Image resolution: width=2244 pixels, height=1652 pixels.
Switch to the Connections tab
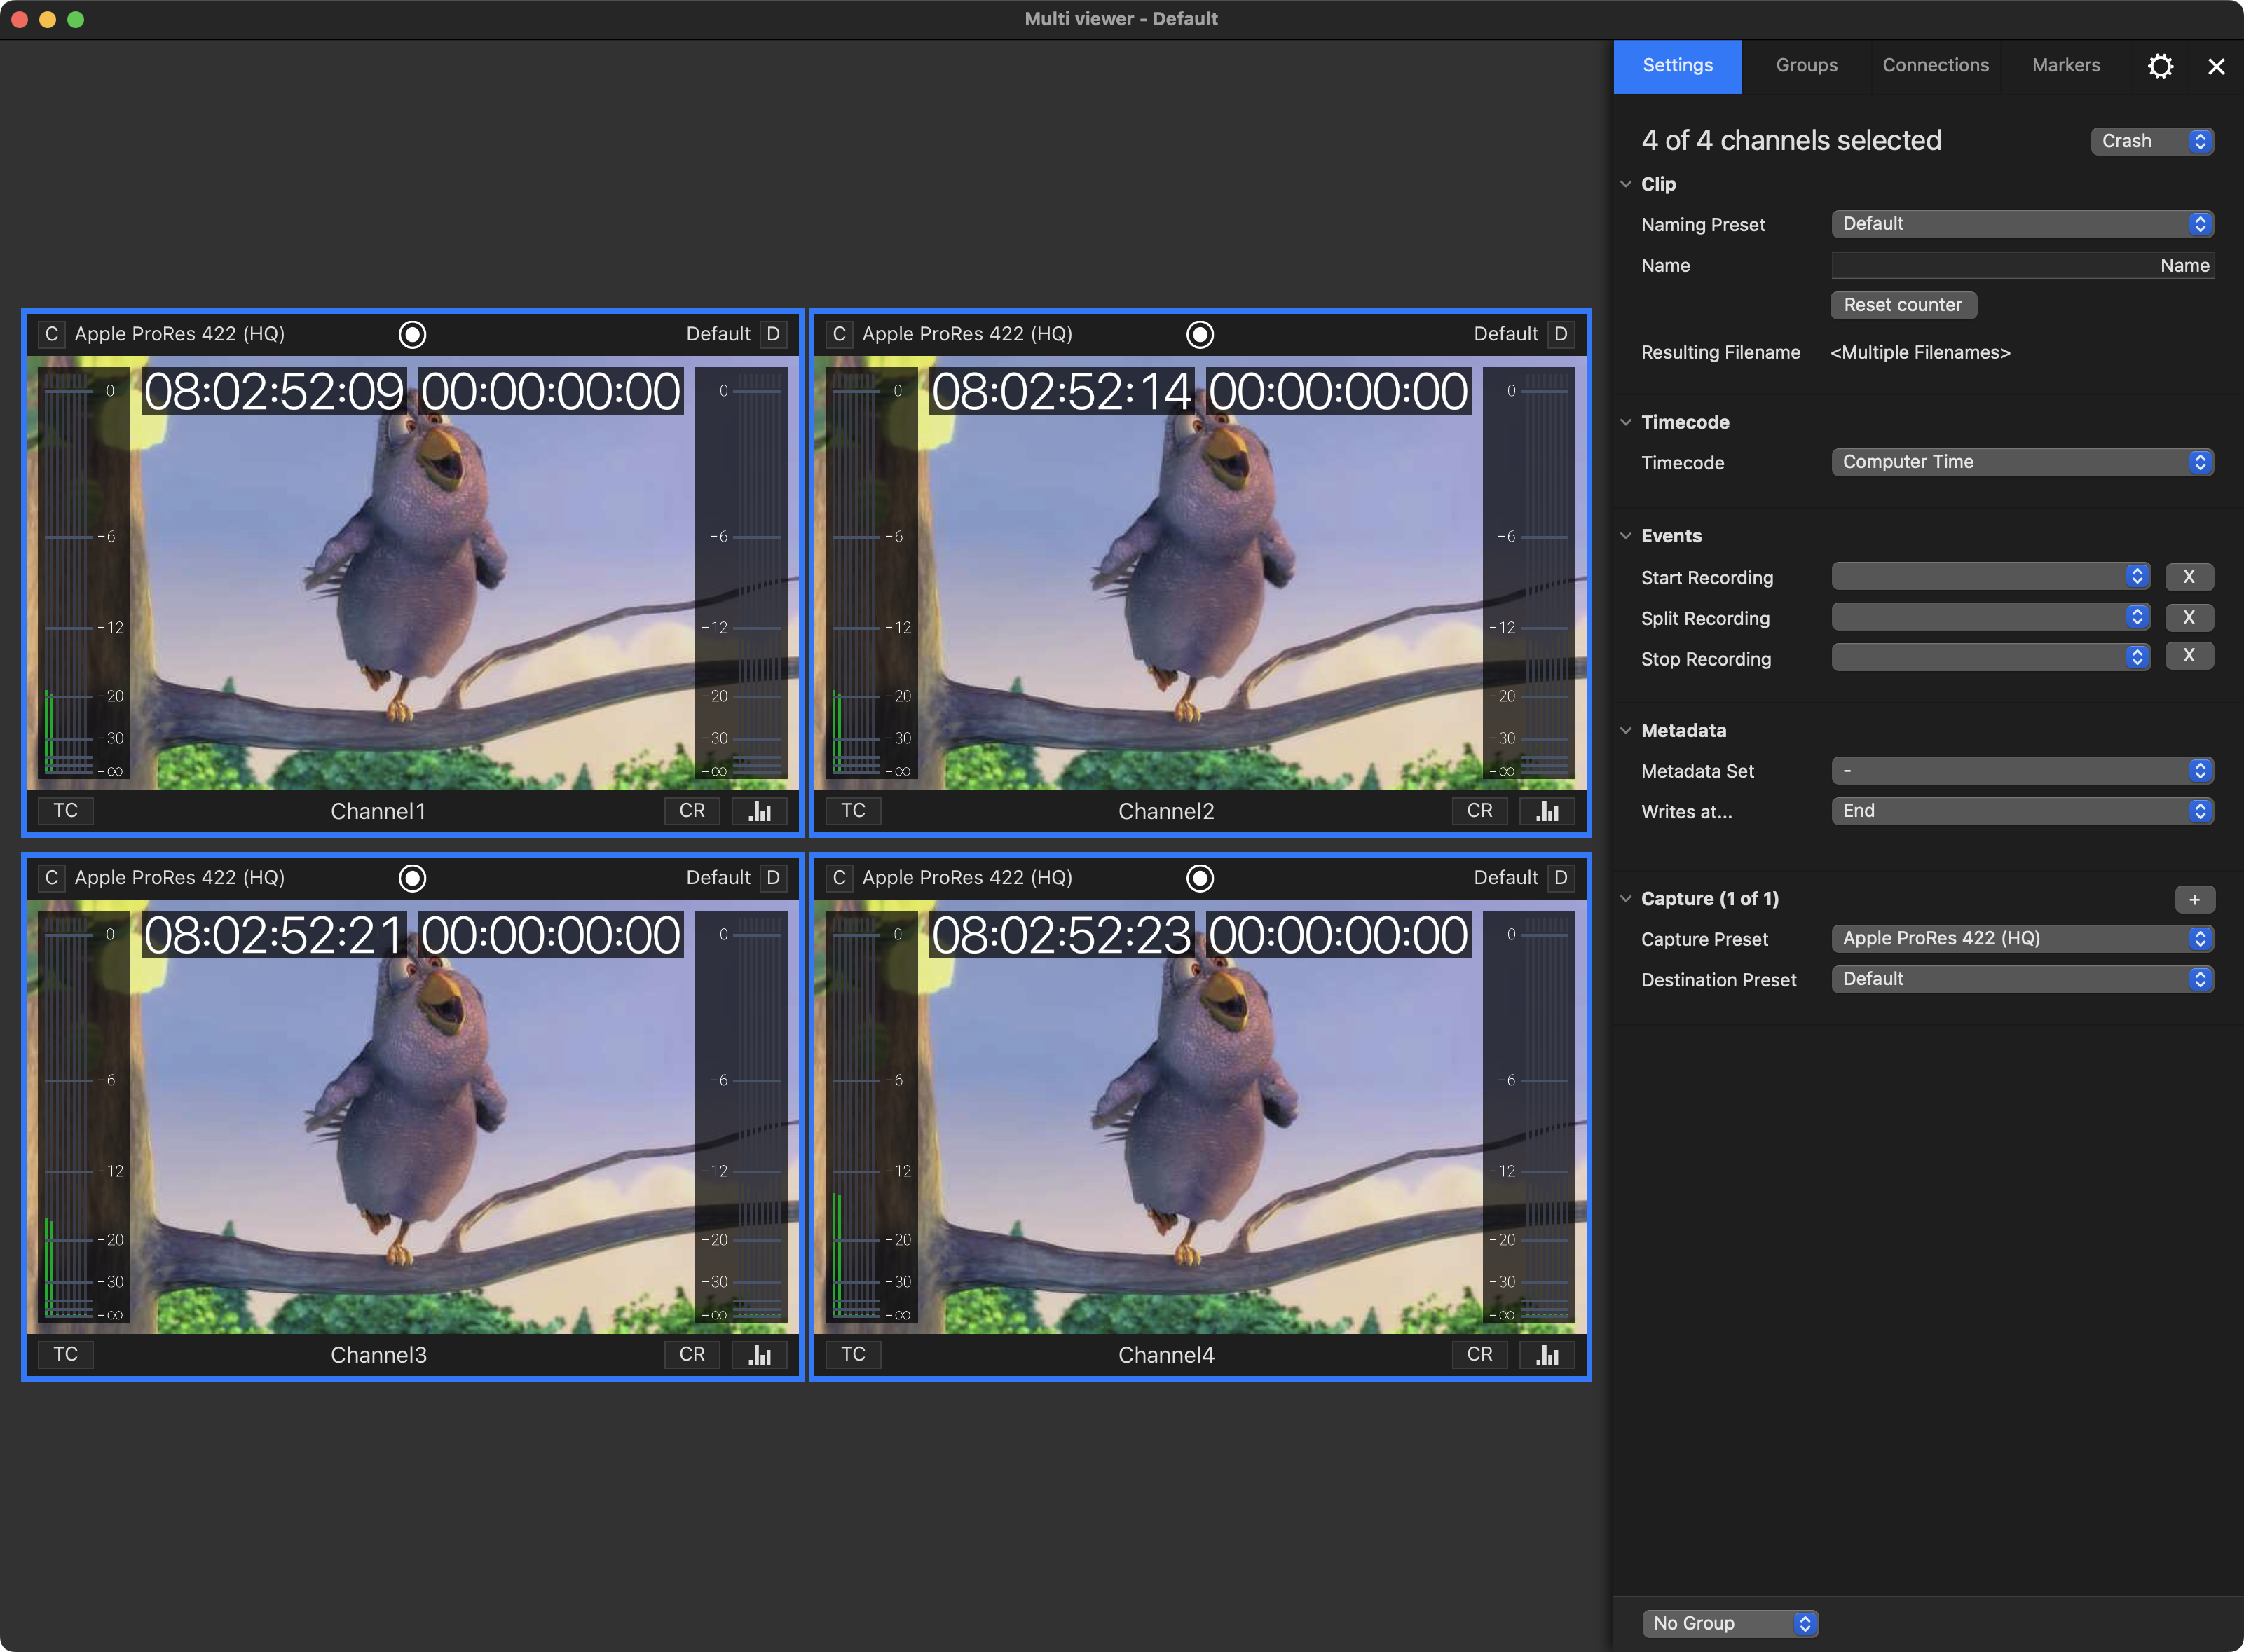tap(1935, 66)
